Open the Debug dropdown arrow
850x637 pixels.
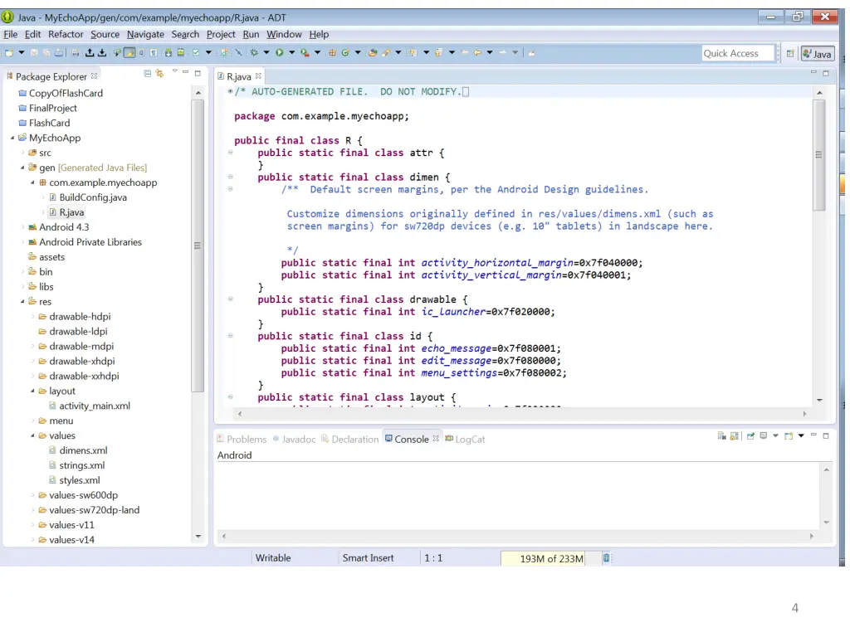click(x=266, y=52)
